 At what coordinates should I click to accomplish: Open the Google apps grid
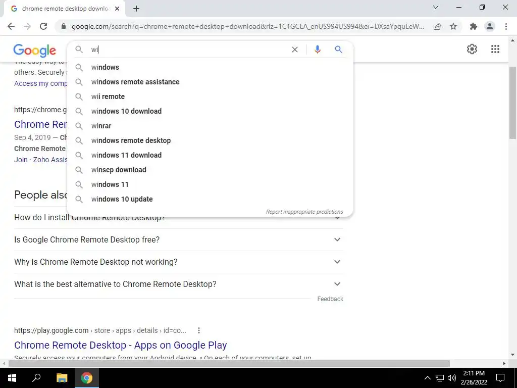pos(495,49)
